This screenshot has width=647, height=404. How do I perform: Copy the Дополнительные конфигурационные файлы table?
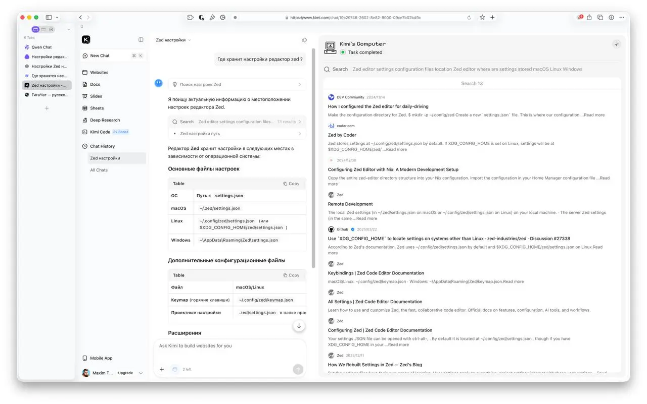(x=291, y=275)
